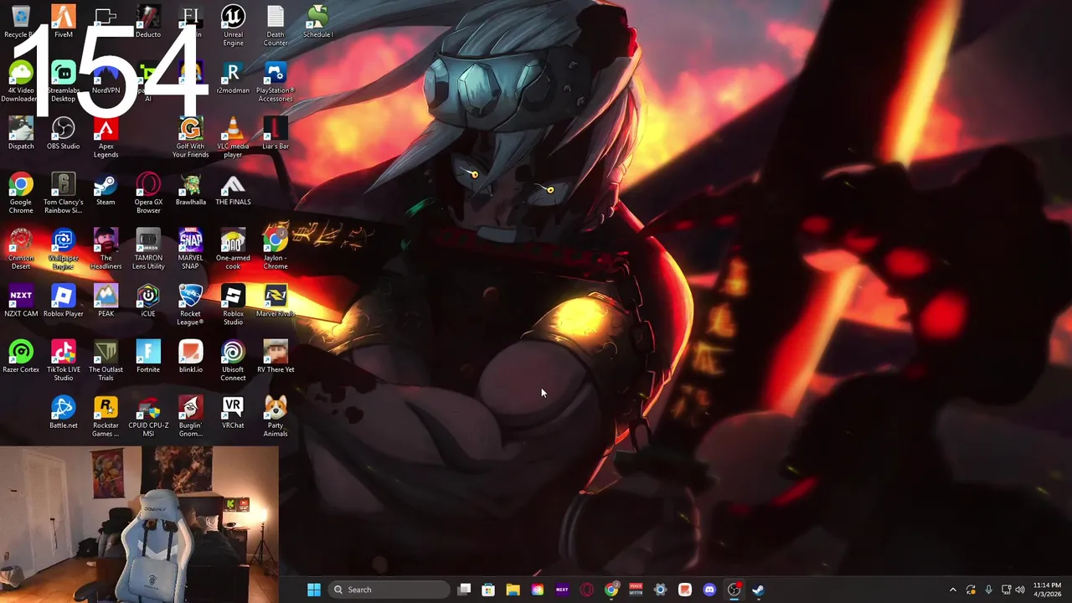
Task: Open the iCUE desktop shortcut
Action: click(x=148, y=301)
